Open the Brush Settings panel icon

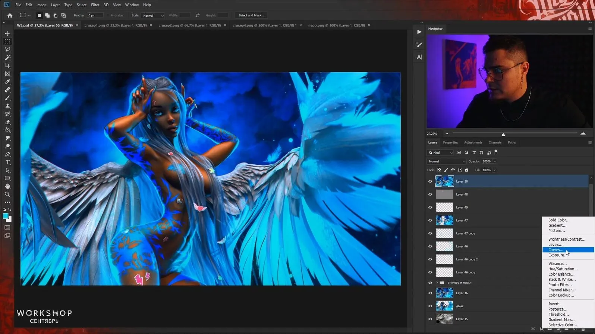[419, 44]
